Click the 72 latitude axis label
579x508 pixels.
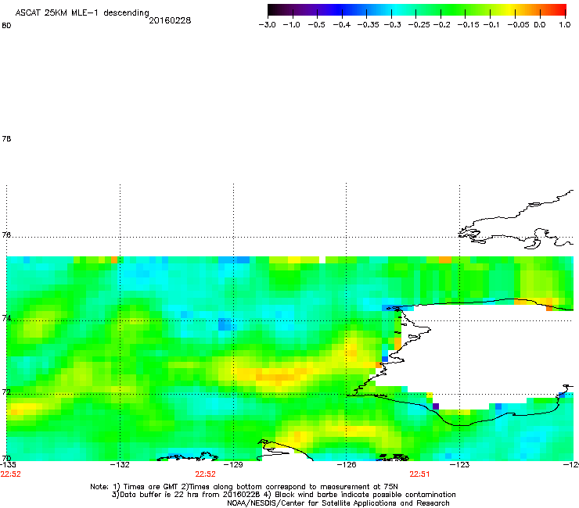click(6, 392)
